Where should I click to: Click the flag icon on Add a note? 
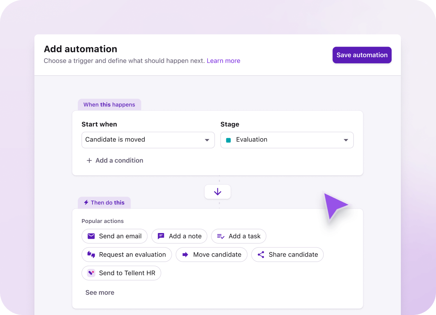click(x=161, y=236)
